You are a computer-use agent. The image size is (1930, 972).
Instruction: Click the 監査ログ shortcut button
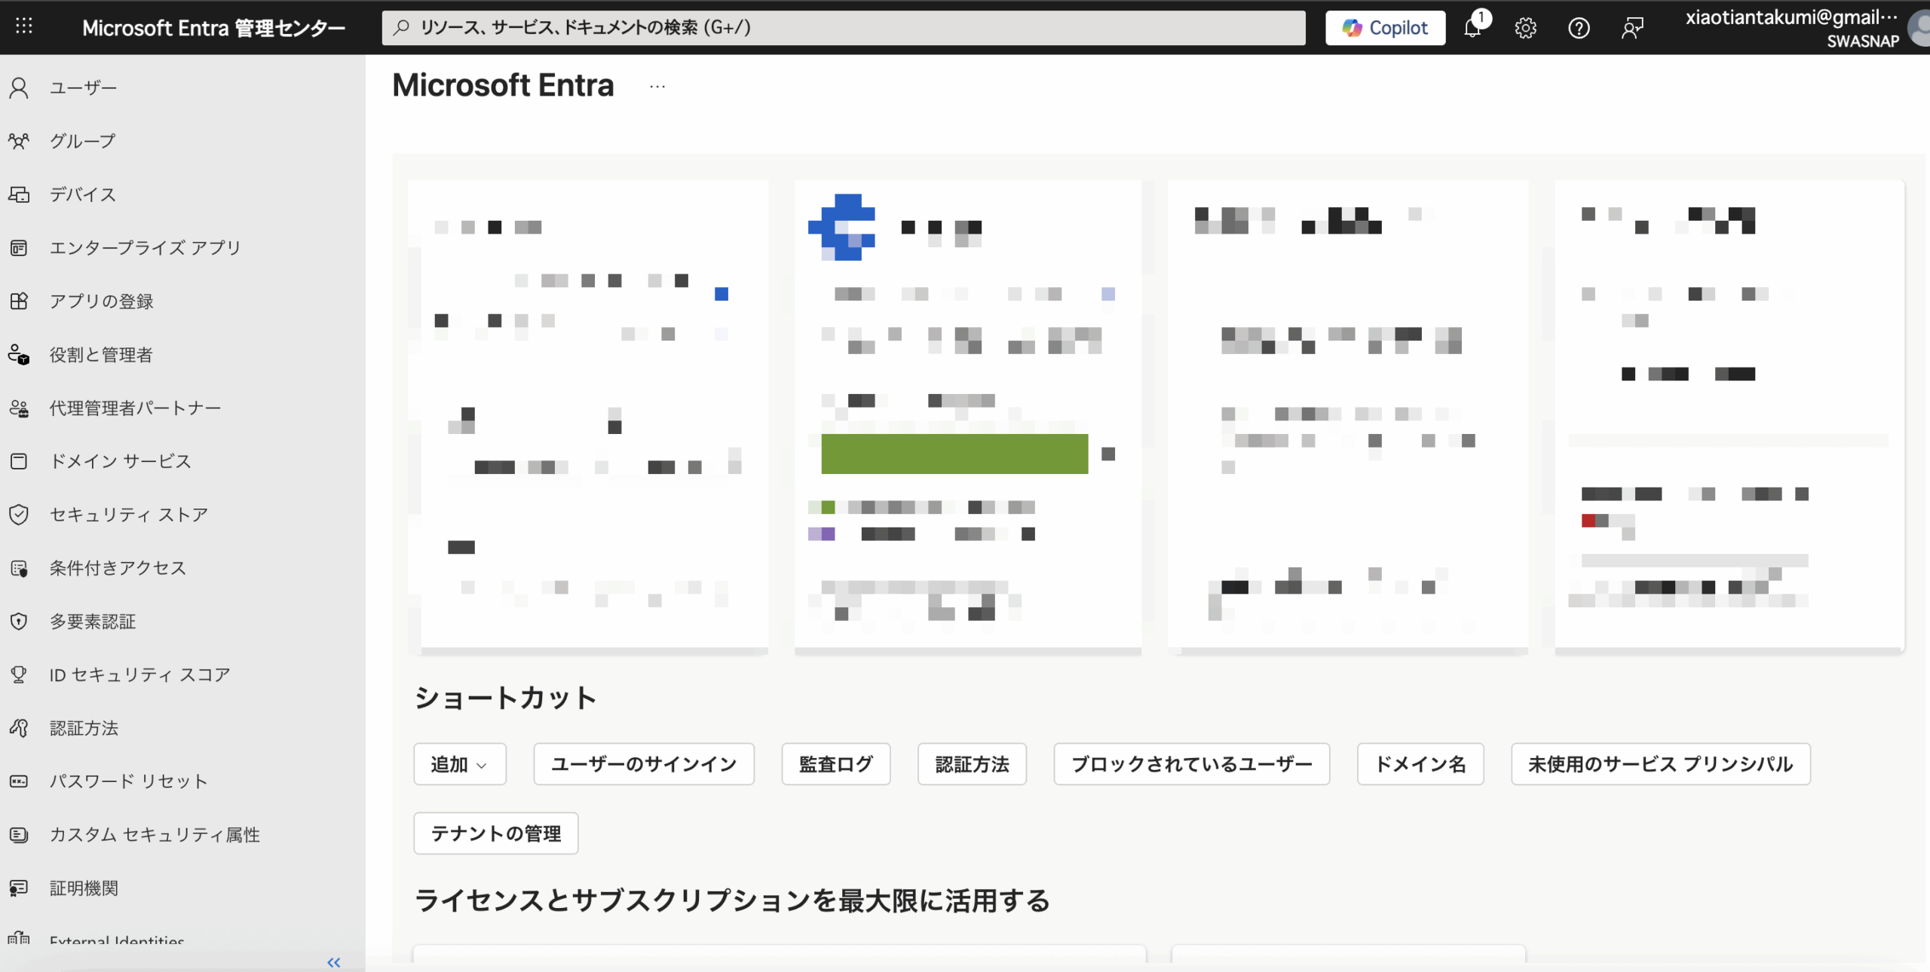click(835, 764)
